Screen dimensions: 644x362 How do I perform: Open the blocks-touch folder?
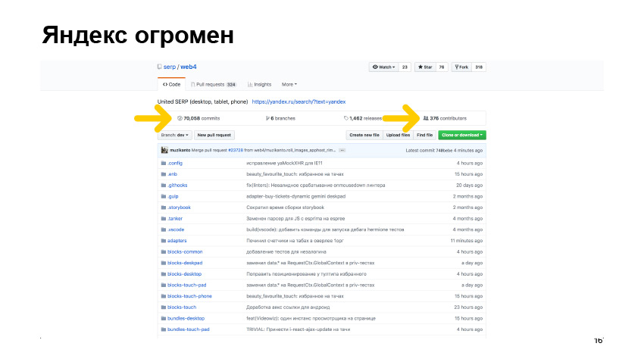(182, 307)
